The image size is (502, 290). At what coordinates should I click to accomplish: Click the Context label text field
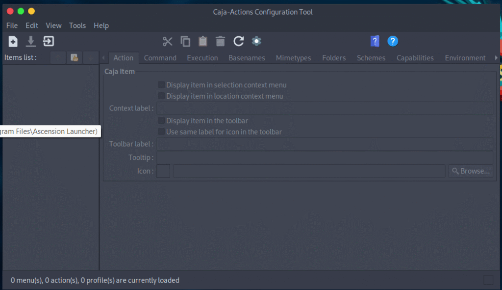pos(325,108)
